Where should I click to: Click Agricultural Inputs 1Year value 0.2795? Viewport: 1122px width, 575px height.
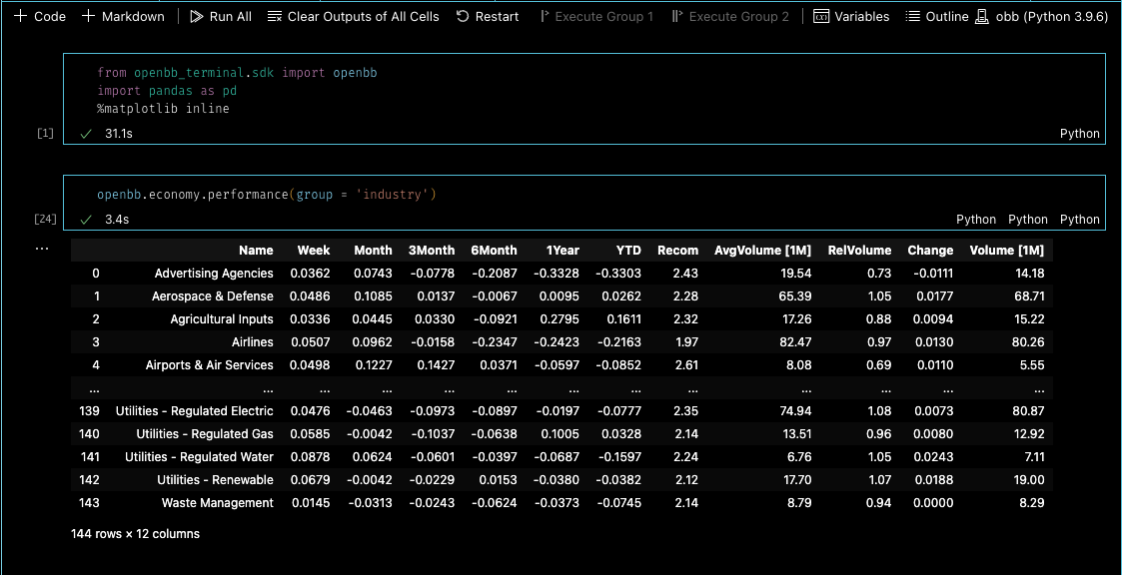pos(560,319)
